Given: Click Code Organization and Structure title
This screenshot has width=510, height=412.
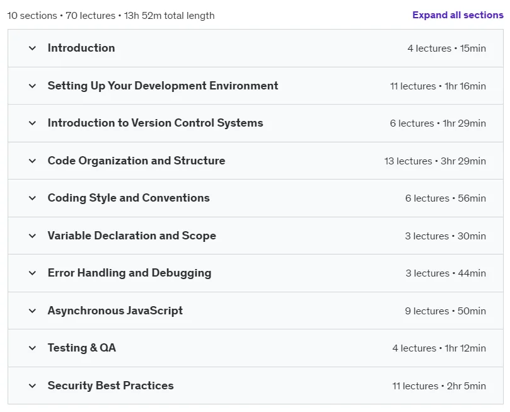Looking at the screenshot, I should (136, 161).
